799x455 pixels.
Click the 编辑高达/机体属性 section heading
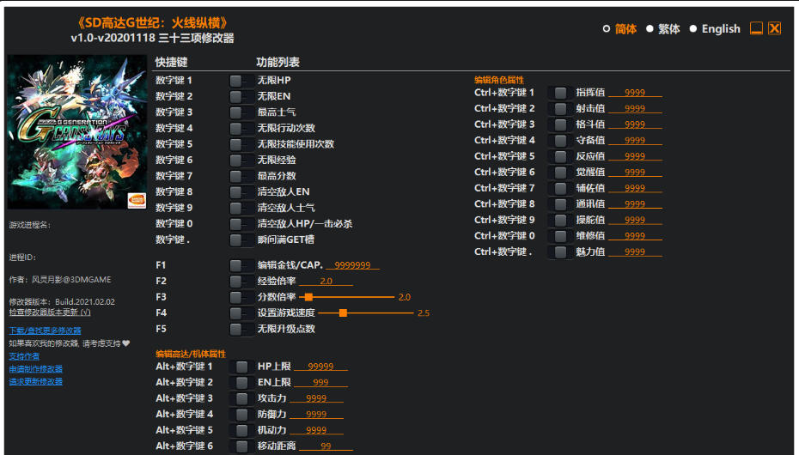pos(191,354)
